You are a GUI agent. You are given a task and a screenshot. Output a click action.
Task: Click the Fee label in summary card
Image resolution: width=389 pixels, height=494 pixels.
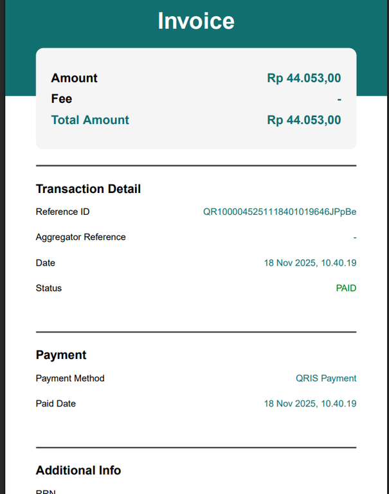(62, 99)
